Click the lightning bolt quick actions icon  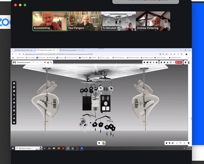click(45, 62)
